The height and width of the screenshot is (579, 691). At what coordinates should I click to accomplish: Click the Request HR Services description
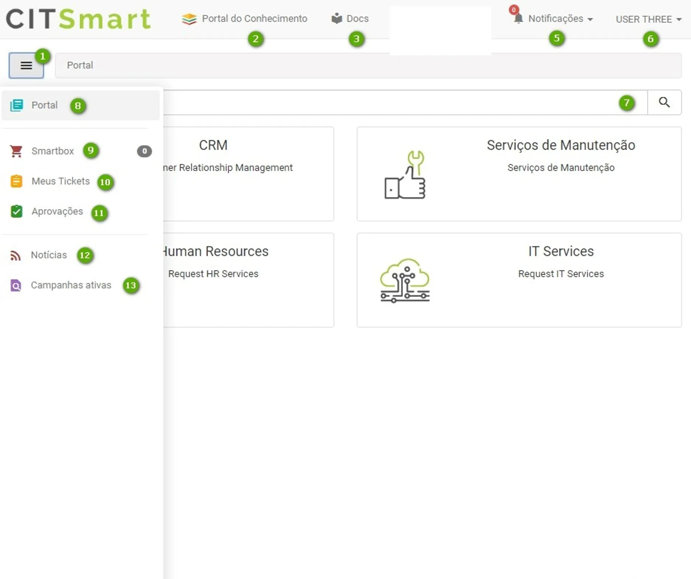click(x=213, y=274)
